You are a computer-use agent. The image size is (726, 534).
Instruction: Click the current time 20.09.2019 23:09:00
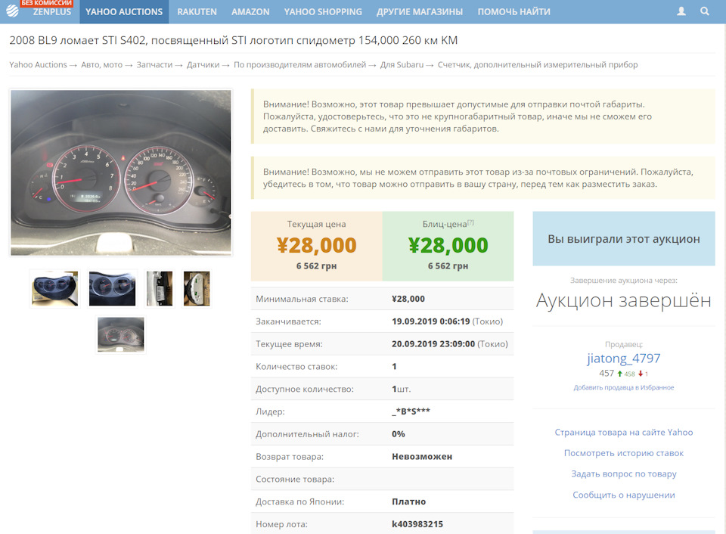(433, 344)
